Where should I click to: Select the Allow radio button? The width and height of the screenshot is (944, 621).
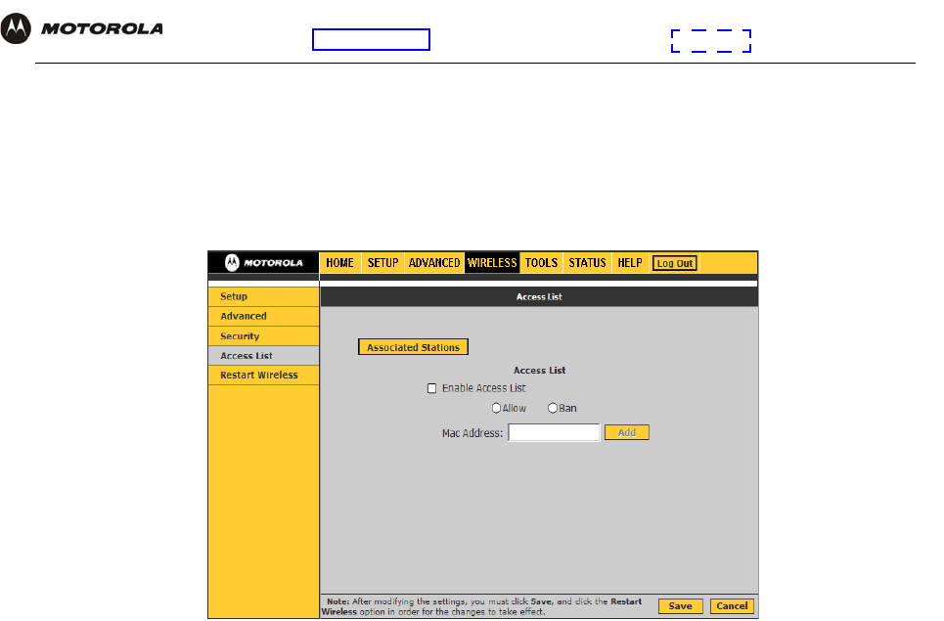496,409
